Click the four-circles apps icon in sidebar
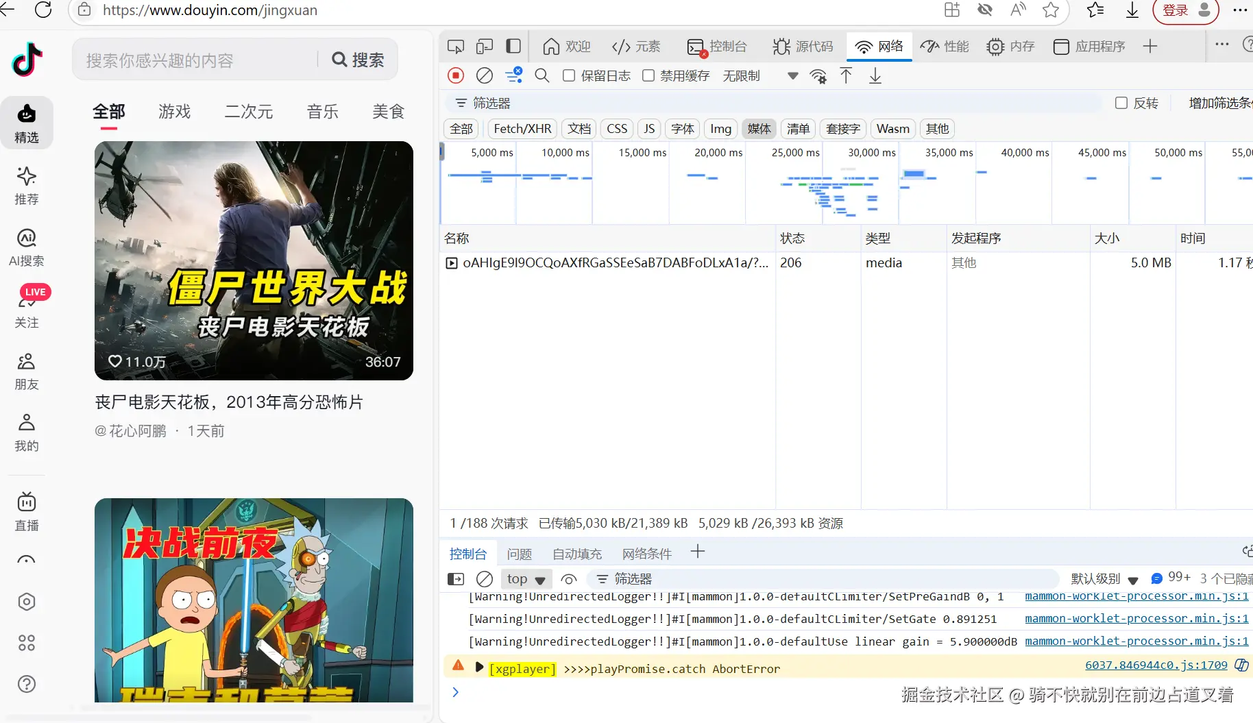The image size is (1253, 723). 27,643
